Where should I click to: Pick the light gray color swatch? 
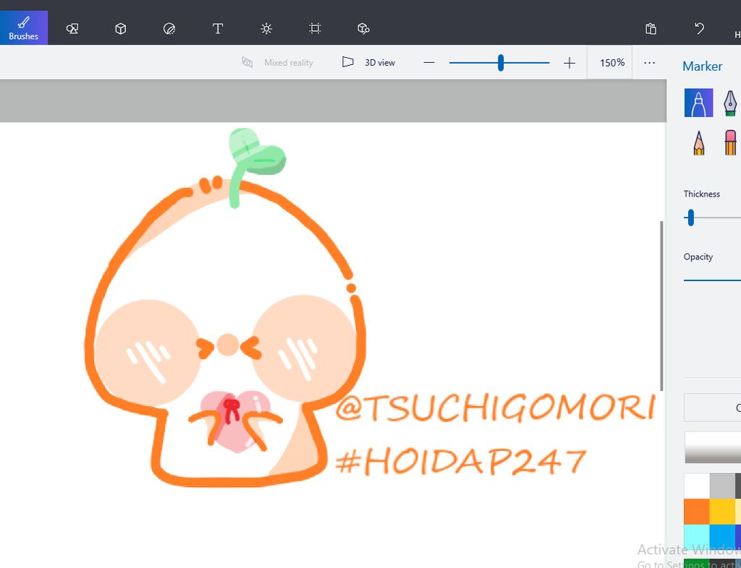pyautogui.click(x=722, y=486)
